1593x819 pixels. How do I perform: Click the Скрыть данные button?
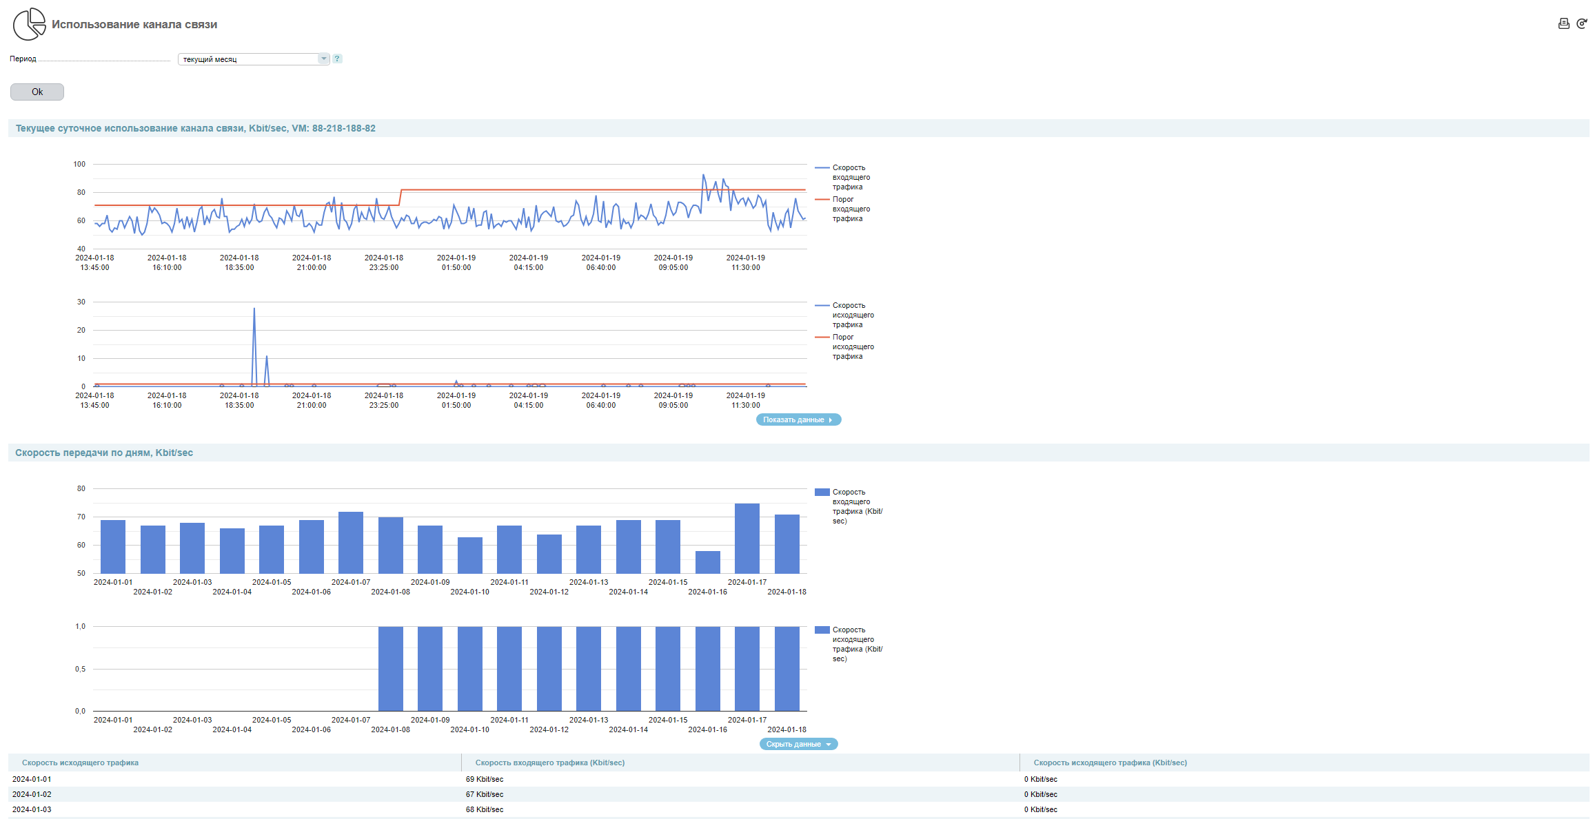click(798, 744)
